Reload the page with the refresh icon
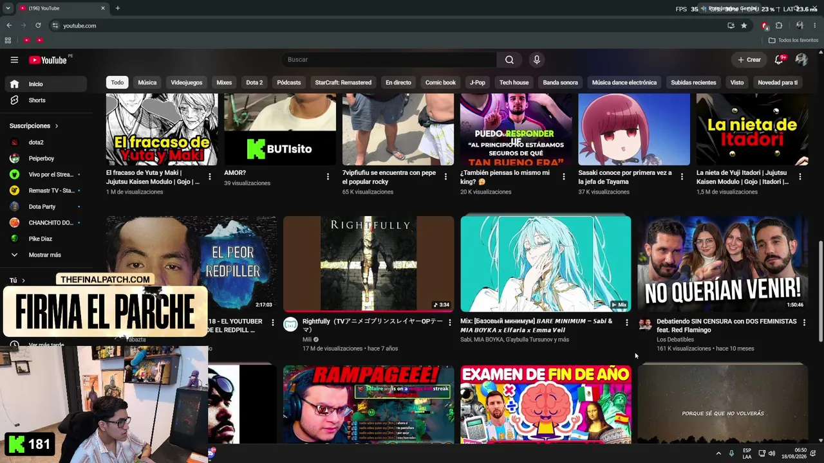This screenshot has width=824, height=463. click(x=38, y=26)
